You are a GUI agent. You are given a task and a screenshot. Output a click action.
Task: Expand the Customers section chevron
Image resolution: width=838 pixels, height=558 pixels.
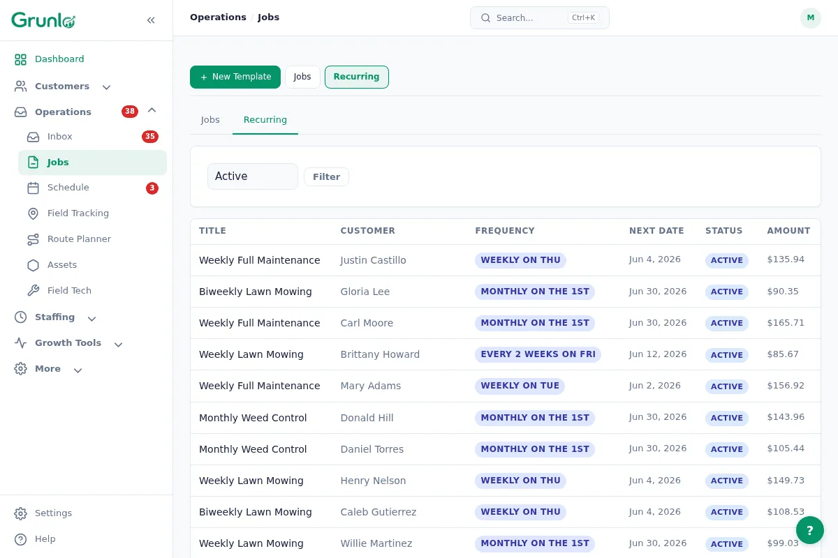tap(106, 87)
